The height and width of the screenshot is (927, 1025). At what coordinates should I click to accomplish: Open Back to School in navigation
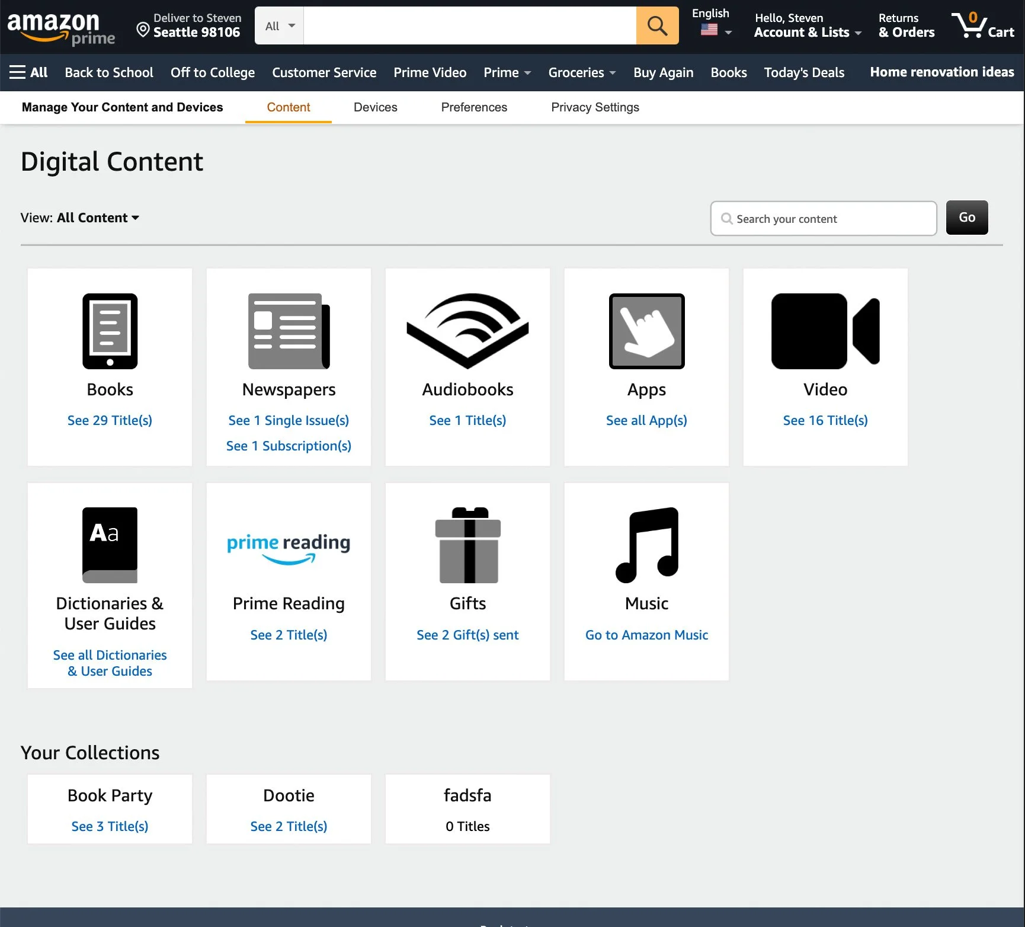click(109, 72)
